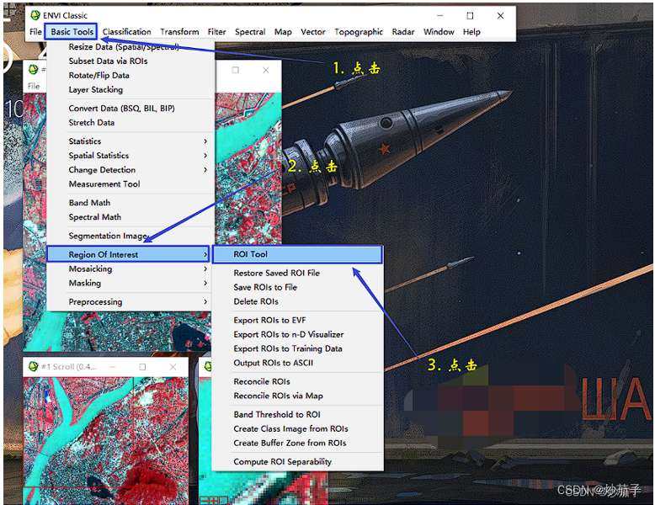This screenshot has height=505, width=655.
Task: Select Stretch Data
Action: (x=130, y=122)
